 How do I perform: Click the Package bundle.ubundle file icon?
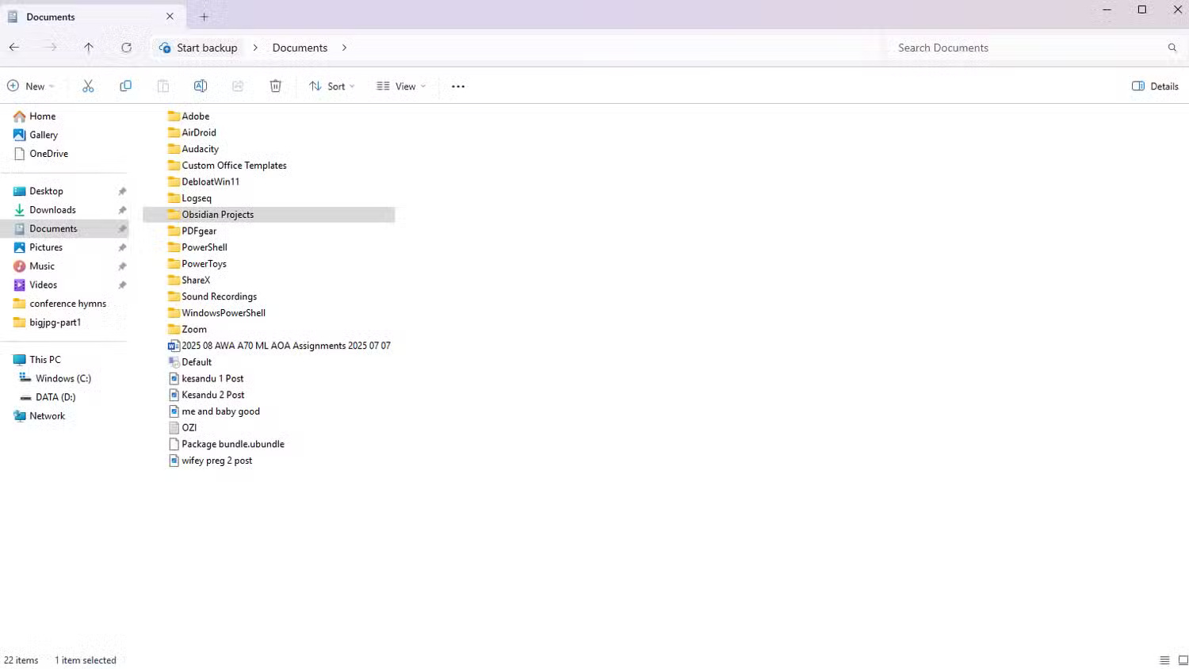(174, 444)
